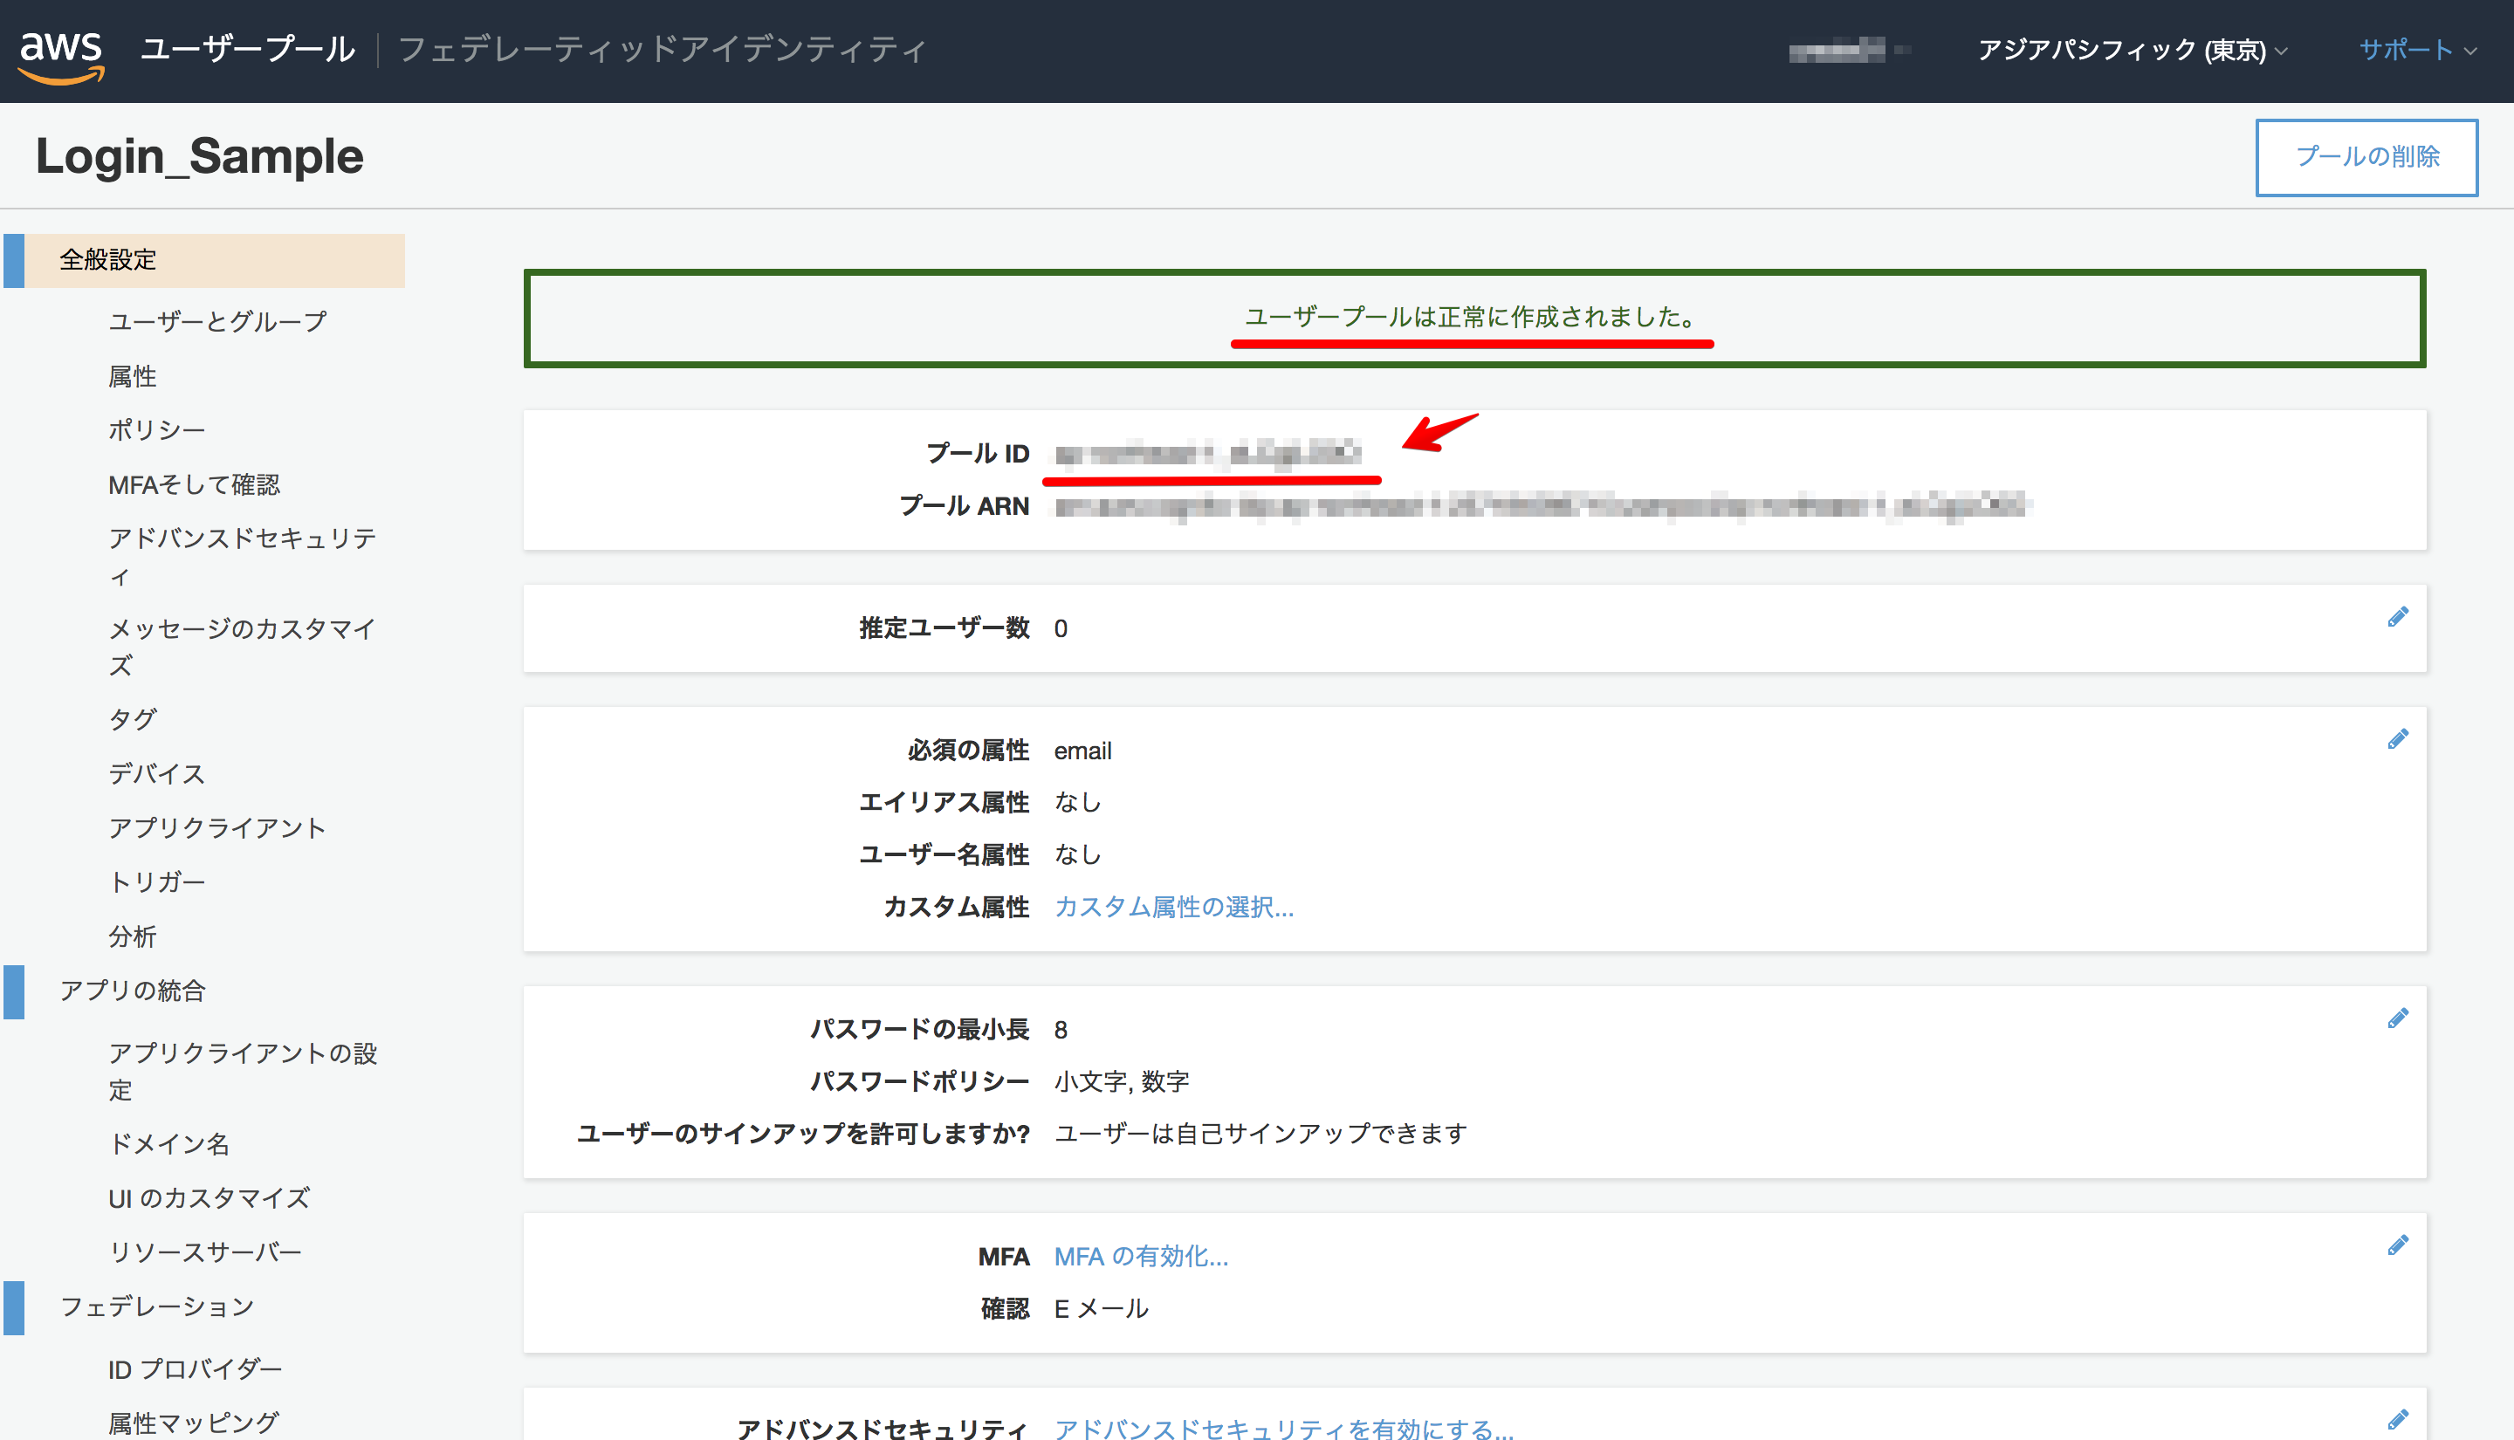Click password policy value 小文字, 数字
The height and width of the screenshot is (1440, 2514).
[1122, 1082]
